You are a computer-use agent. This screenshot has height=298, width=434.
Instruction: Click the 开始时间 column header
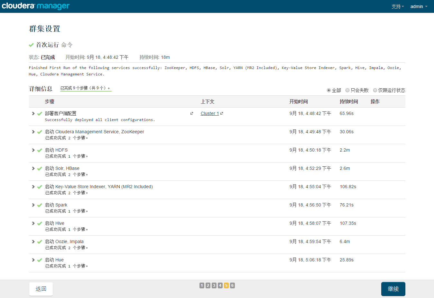click(x=299, y=101)
